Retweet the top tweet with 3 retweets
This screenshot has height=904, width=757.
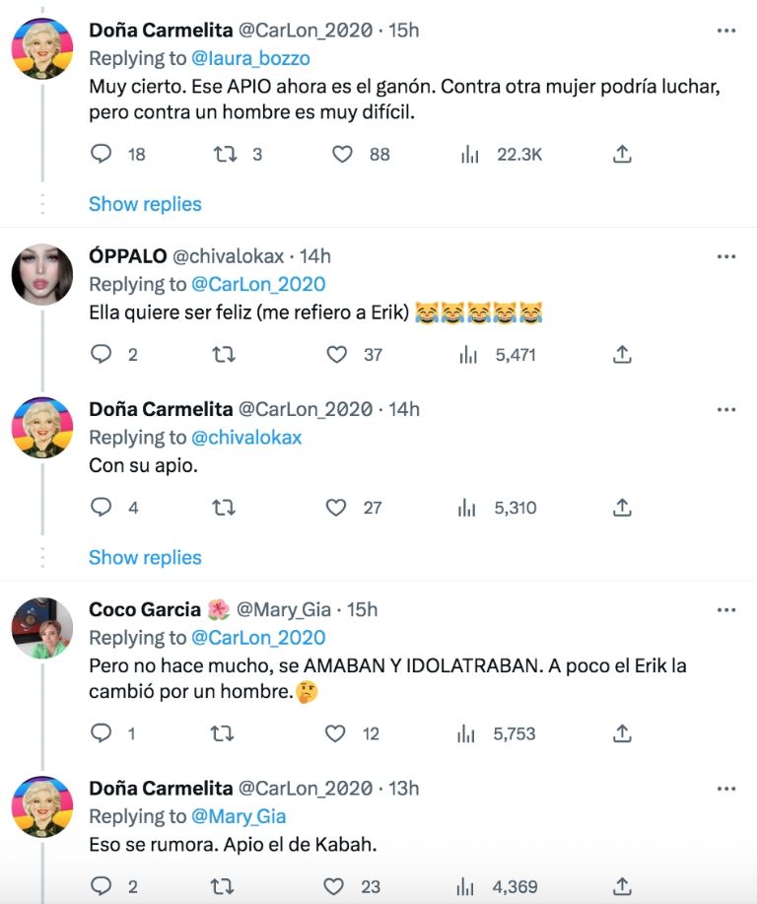[x=224, y=154]
